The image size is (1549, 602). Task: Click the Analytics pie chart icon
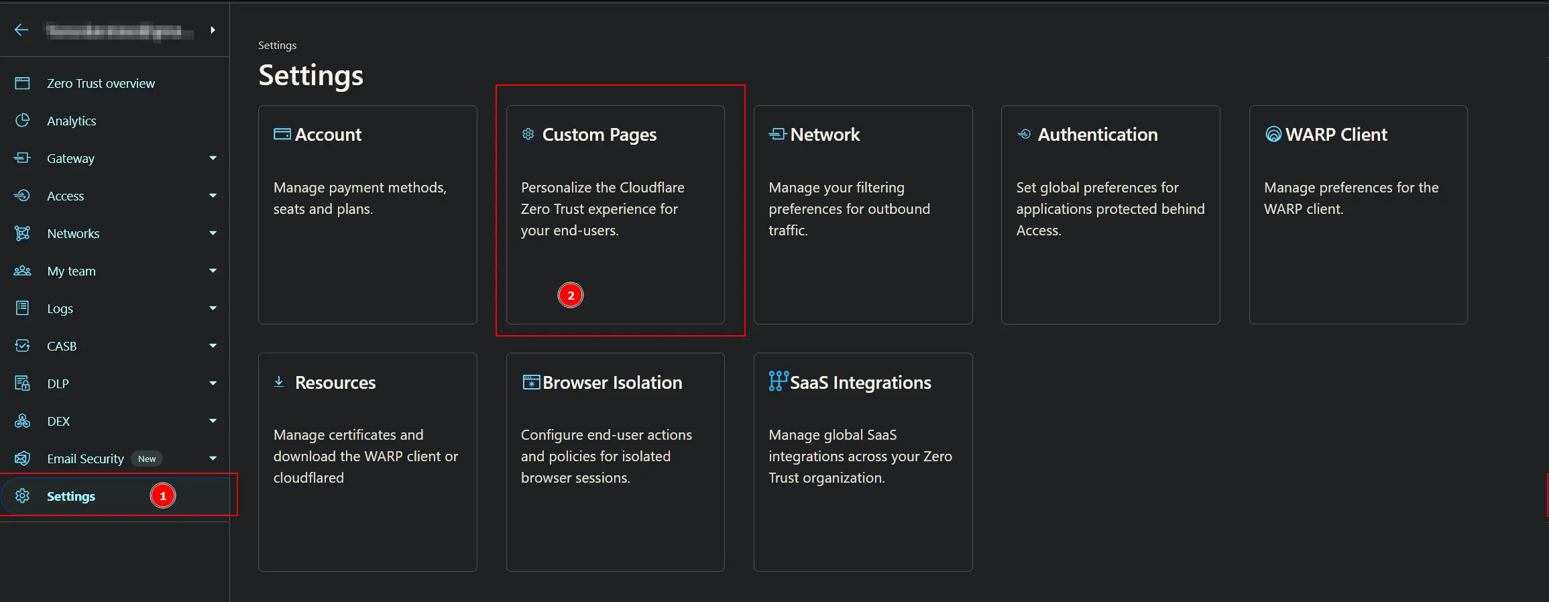[22, 121]
